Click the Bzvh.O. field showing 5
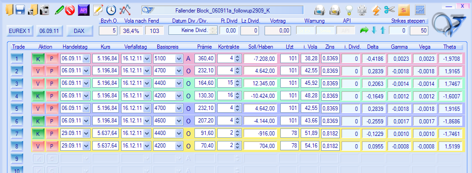This screenshot has width=472, height=173. tap(108, 31)
